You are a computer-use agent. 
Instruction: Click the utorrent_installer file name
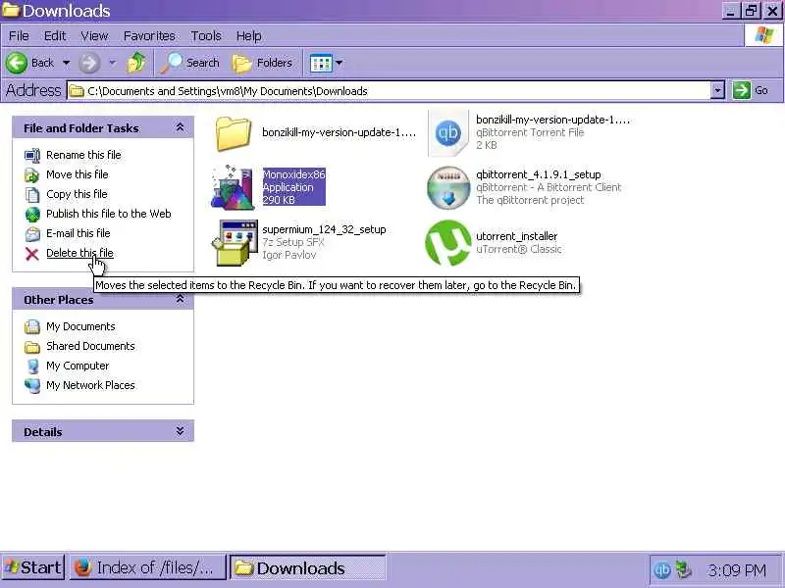[517, 236]
